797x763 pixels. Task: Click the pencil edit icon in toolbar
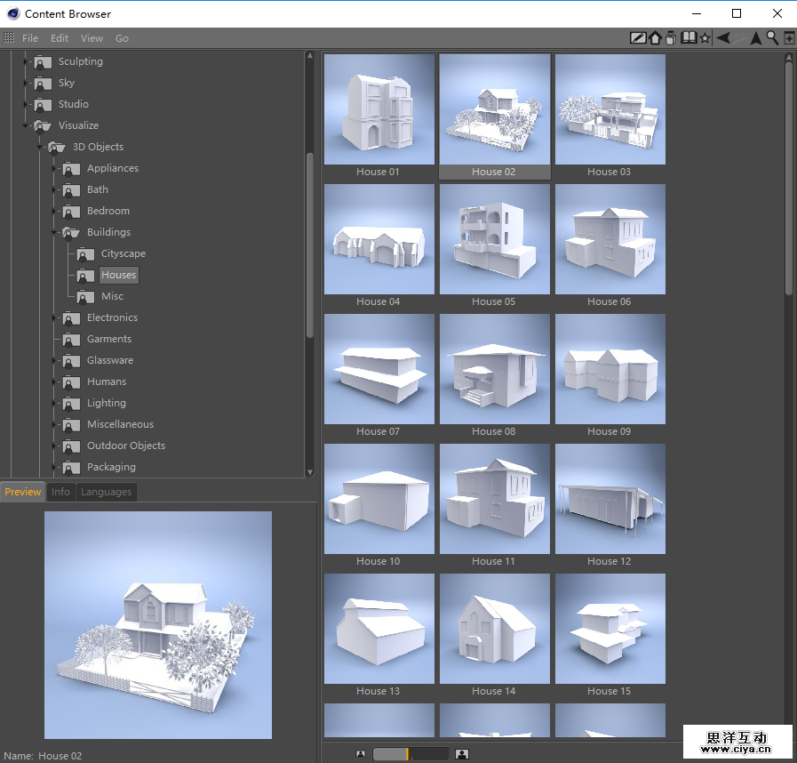click(639, 38)
